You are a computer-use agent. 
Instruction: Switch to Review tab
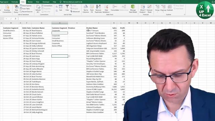point(30,2)
